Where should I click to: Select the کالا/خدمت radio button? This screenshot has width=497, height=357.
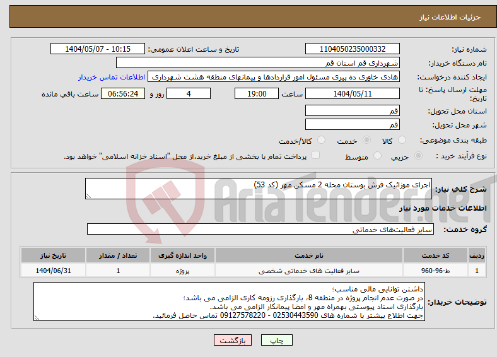coord(322,140)
